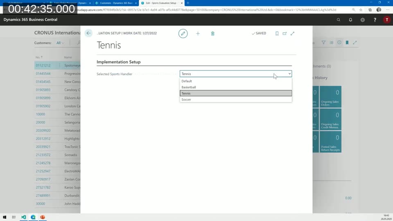This screenshot has width=393, height=221.
Task: Open row options for customer 01121212
Action: pyautogui.click(x=59, y=65)
